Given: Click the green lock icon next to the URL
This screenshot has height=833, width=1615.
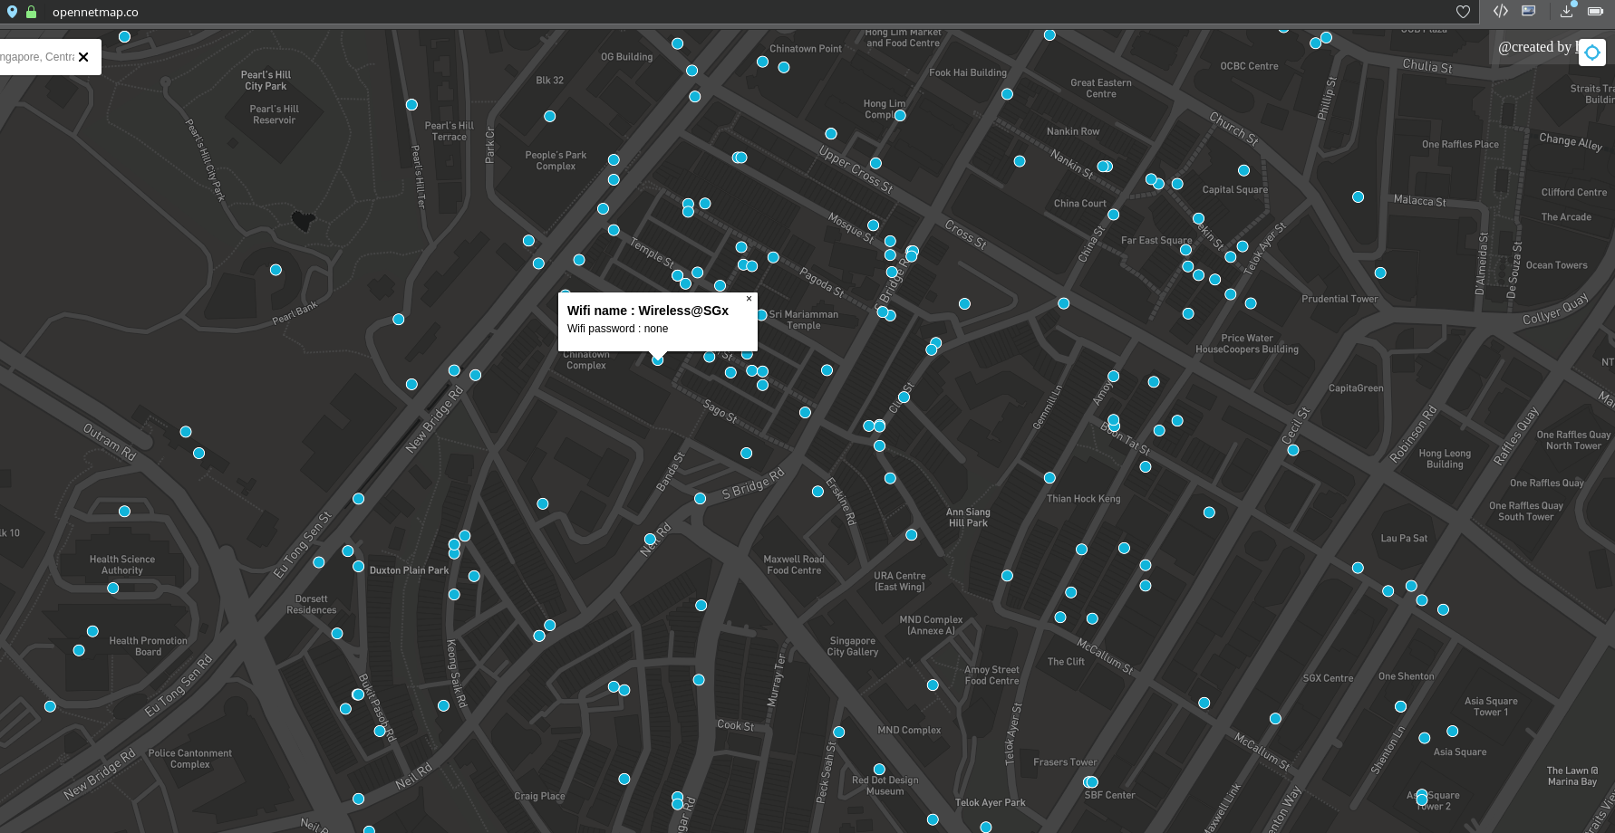Looking at the screenshot, I should 29,12.
